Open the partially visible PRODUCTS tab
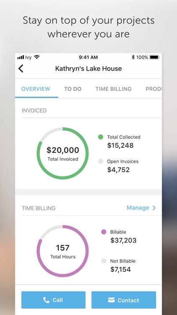The image size is (177, 315). (154, 89)
